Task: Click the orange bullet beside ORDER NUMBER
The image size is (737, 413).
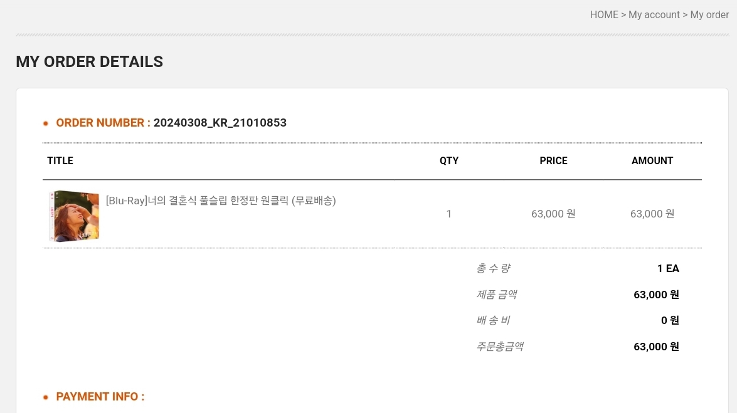Action: pos(46,123)
